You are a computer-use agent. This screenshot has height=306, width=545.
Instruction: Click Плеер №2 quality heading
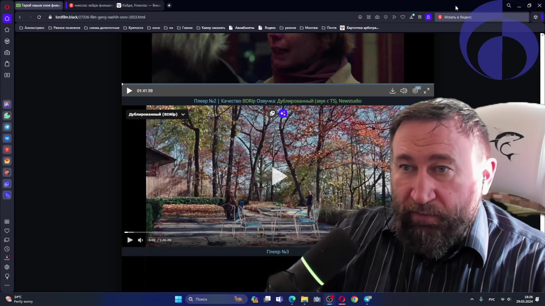tap(278, 101)
